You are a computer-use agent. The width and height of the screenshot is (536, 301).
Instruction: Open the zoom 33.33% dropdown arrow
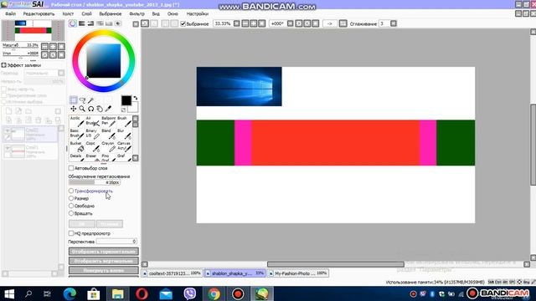pyautogui.click(x=236, y=23)
